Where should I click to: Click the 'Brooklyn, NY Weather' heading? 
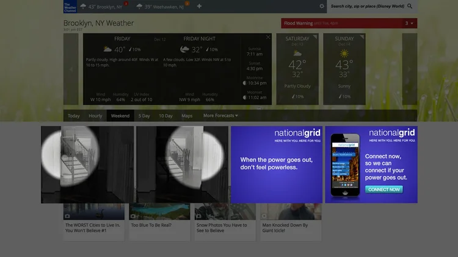[98, 23]
